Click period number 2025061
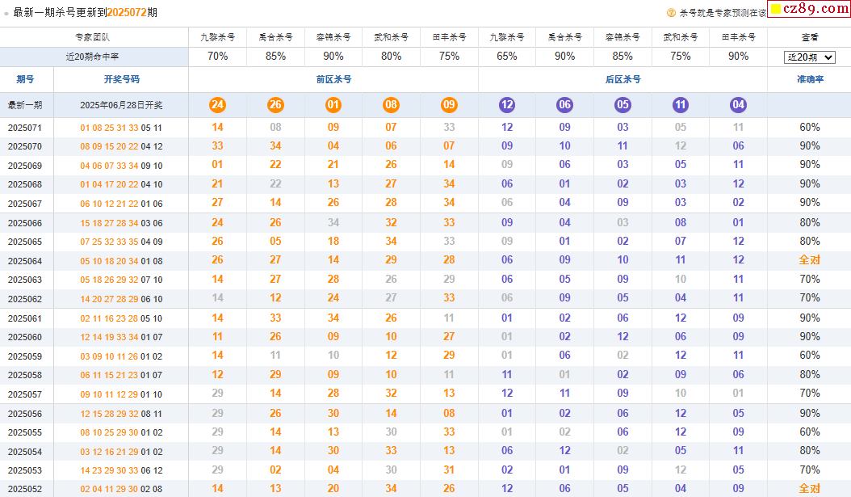 (25, 318)
